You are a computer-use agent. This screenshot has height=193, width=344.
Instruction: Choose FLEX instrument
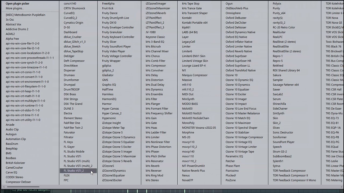click(x=67, y=176)
